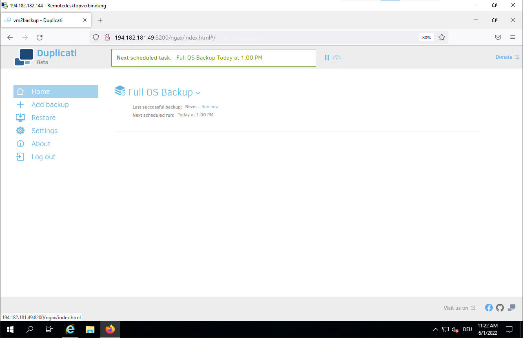Open a new browser tab
The width and height of the screenshot is (523, 338).
coord(100,20)
